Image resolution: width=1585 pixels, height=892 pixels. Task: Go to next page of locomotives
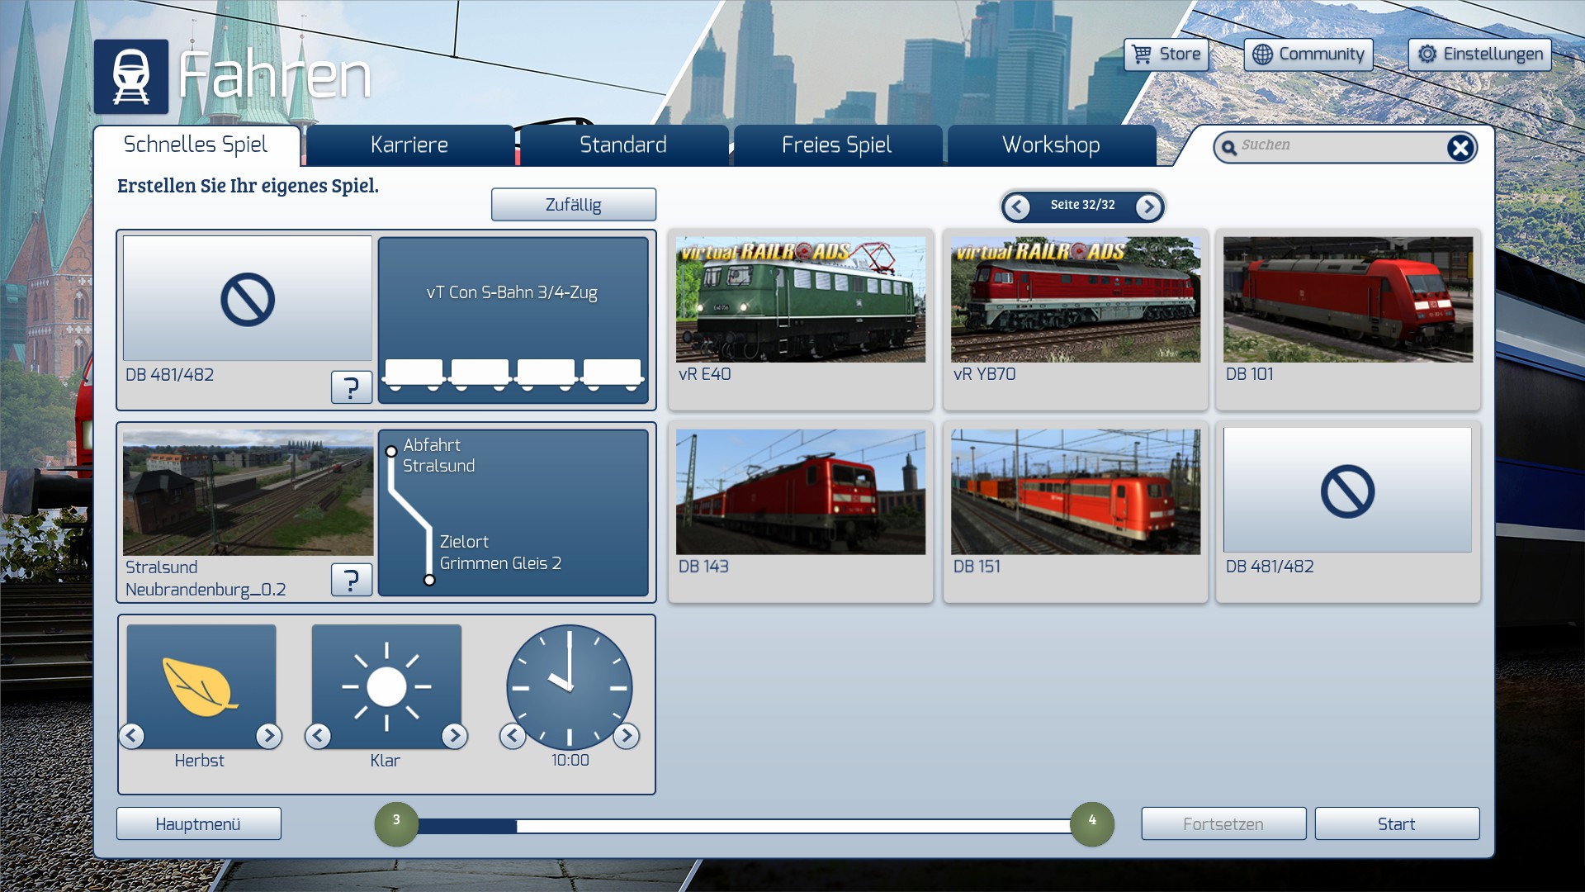[1148, 206]
